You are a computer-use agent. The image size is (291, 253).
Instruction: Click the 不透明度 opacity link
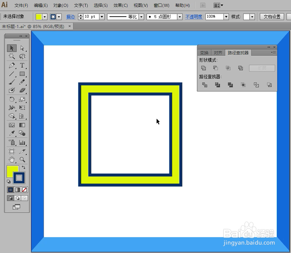pyautogui.click(x=194, y=17)
